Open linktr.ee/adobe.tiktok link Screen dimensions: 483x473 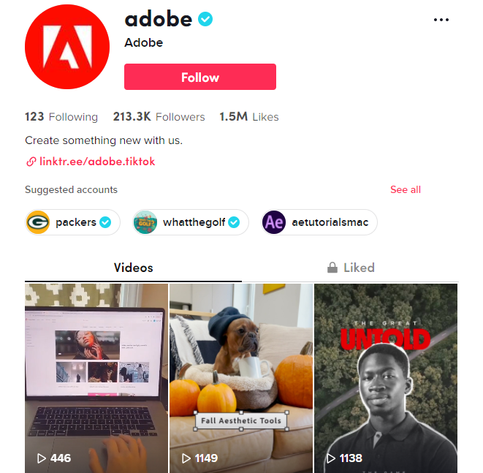[x=97, y=162]
